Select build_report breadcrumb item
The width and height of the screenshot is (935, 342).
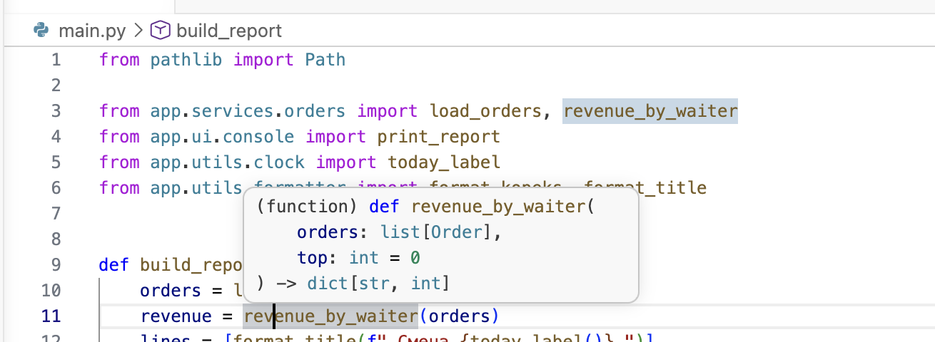click(229, 31)
